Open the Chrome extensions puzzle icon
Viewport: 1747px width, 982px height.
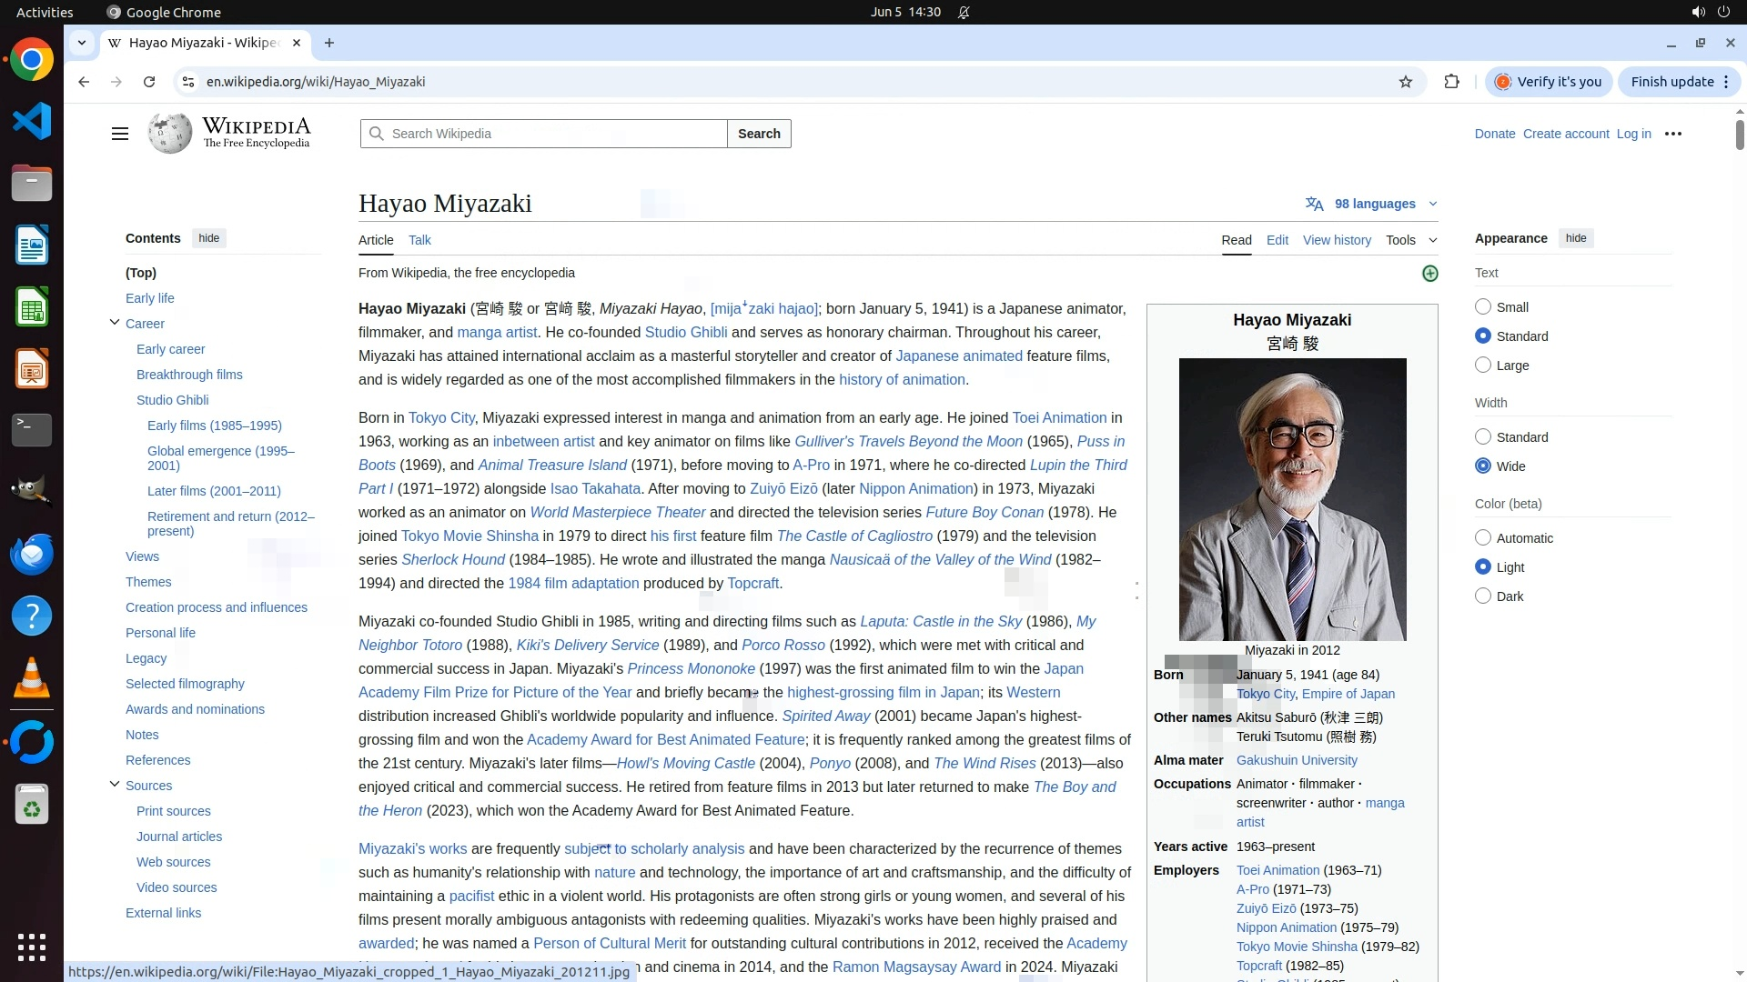1451,82
